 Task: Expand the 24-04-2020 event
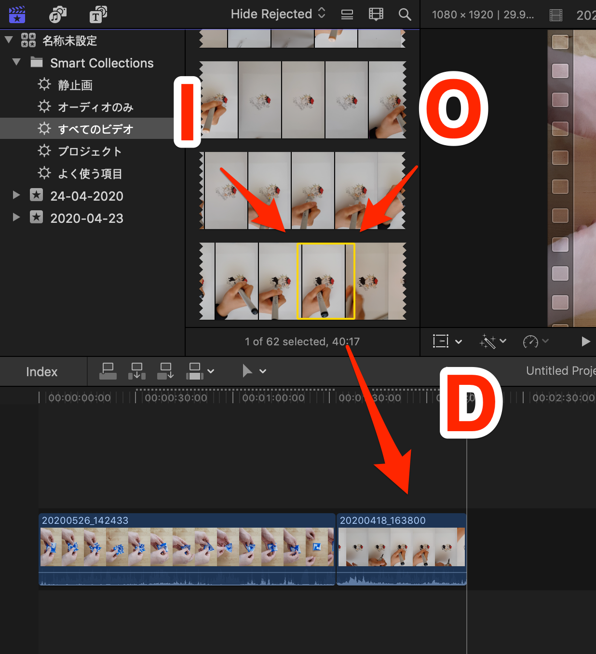click(16, 195)
